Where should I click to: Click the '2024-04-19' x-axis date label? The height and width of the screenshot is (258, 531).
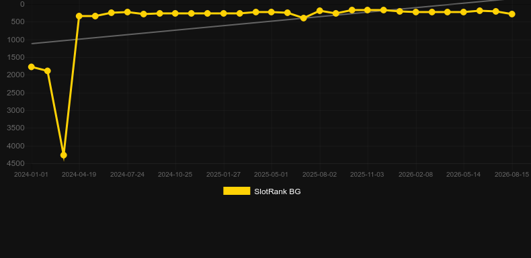[79, 175]
